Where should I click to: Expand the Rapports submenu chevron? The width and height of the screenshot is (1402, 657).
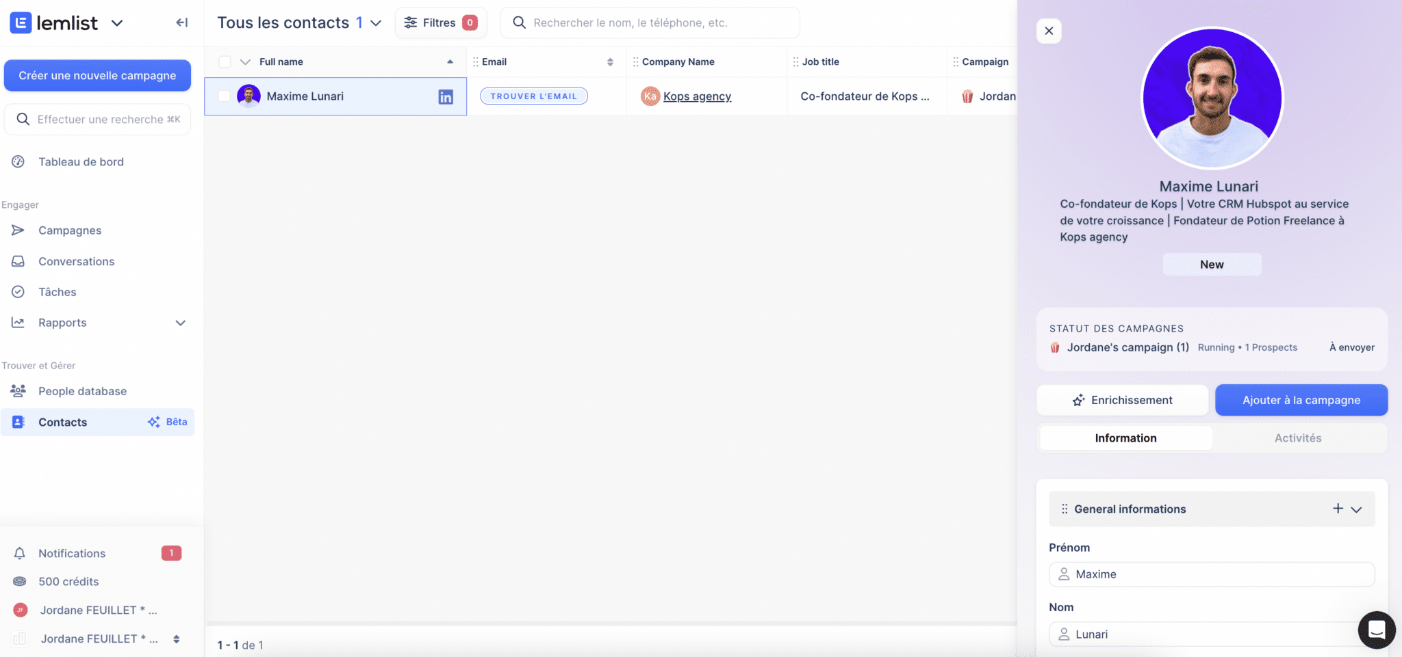coord(181,323)
